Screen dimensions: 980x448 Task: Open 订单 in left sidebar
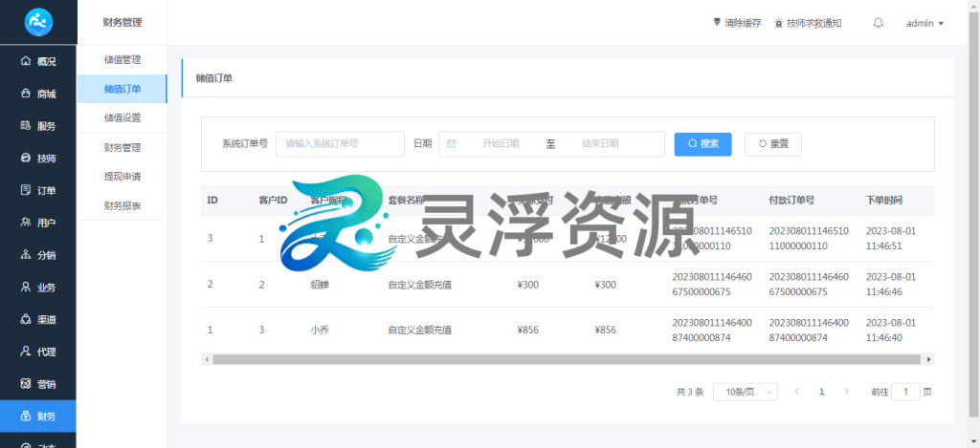[38, 190]
